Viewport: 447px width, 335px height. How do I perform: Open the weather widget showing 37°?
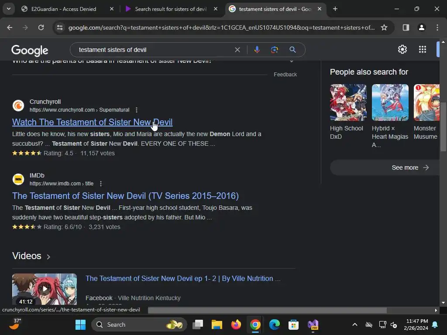coord(15,324)
